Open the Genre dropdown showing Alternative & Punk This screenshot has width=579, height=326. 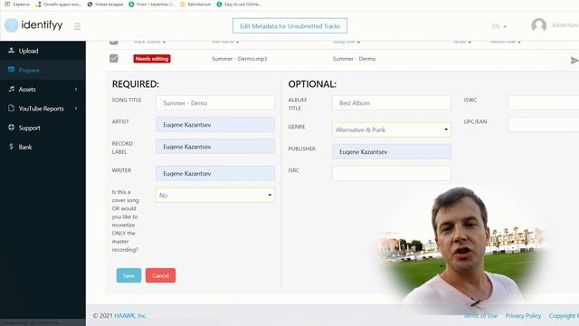click(x=392, y=129)
